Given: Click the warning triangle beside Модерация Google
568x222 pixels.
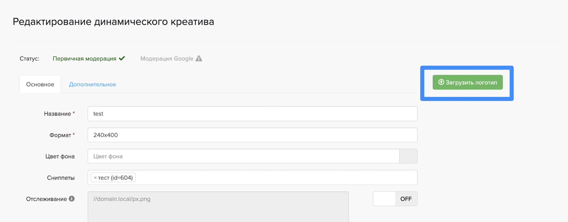Looking at the screenshot, I should (x=199, y=58).
